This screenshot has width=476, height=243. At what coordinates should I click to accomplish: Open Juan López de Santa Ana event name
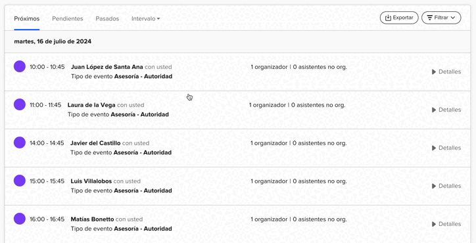tap(107, 67)
